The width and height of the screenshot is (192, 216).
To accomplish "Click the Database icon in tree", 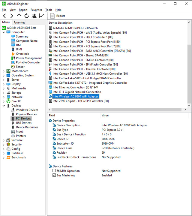I will coord(8,153).
